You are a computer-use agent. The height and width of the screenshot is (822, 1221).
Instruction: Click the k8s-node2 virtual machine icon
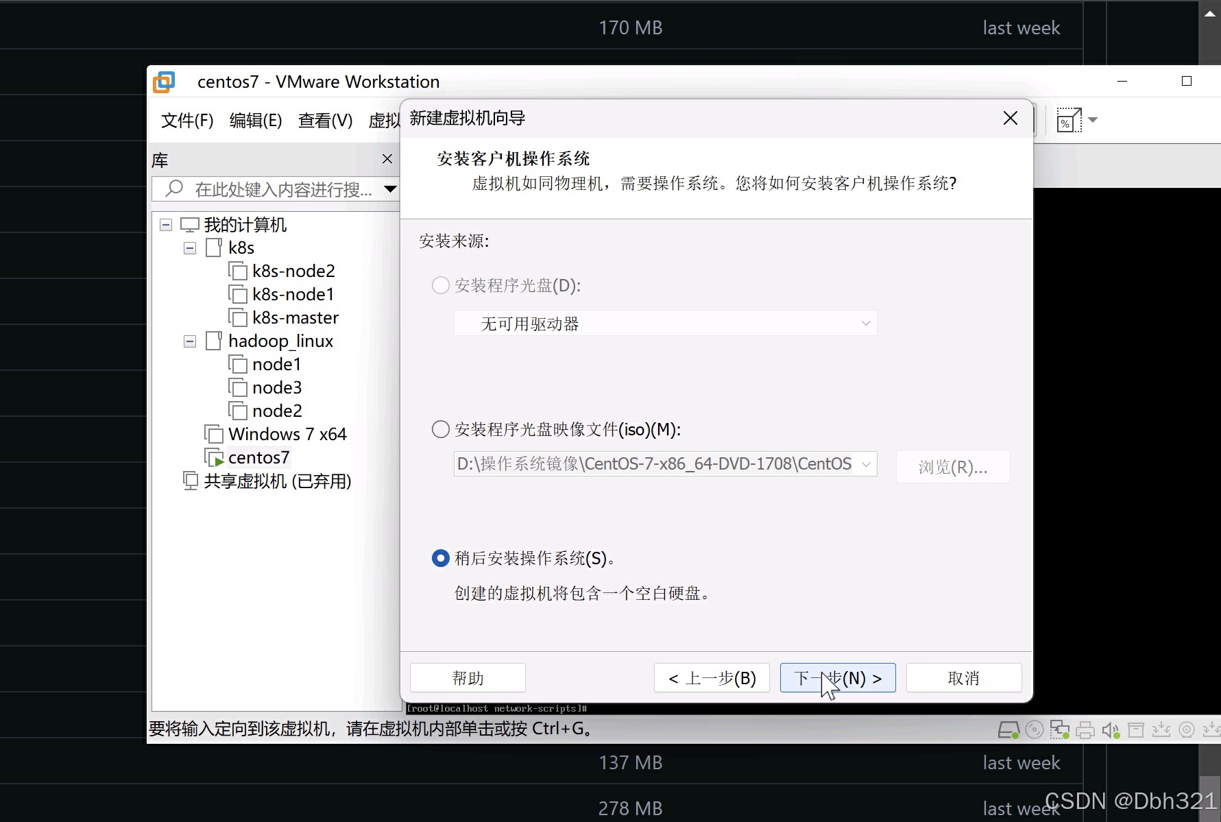pos(238,271)
